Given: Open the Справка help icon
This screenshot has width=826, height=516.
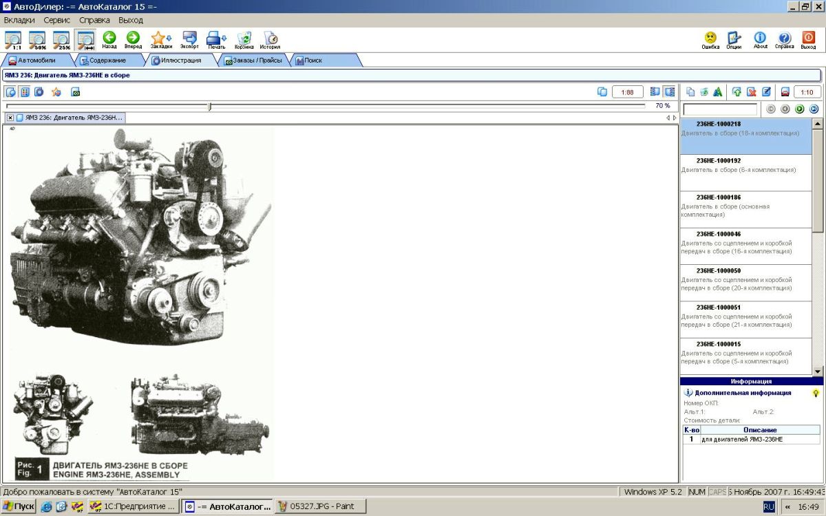Looking at the screenshot, I should pos(784,40).
